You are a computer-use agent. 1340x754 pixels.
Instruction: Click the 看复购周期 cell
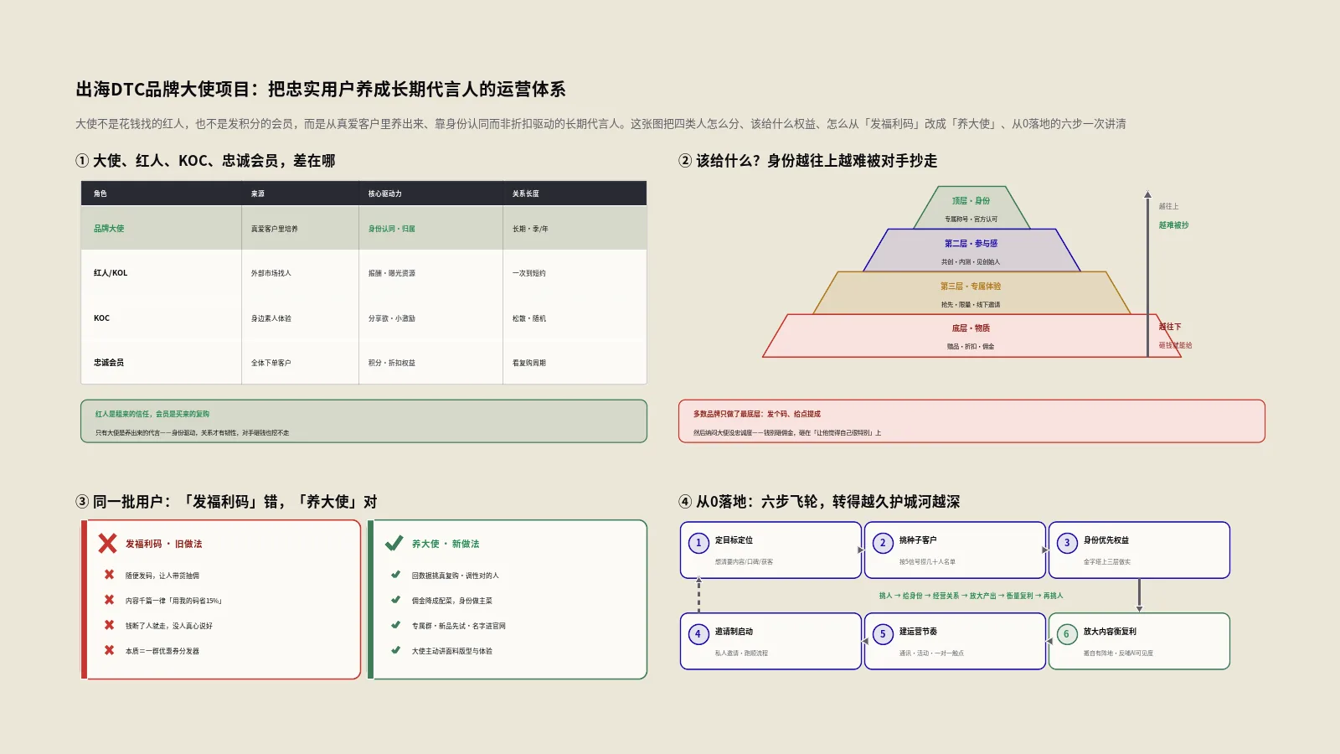click(575, 362)
